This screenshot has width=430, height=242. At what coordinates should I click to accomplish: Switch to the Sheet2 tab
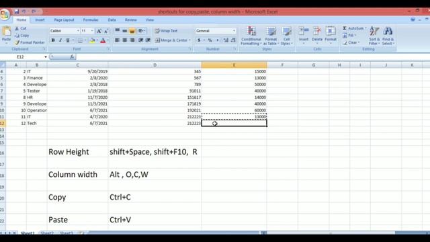tap(47, 233)
